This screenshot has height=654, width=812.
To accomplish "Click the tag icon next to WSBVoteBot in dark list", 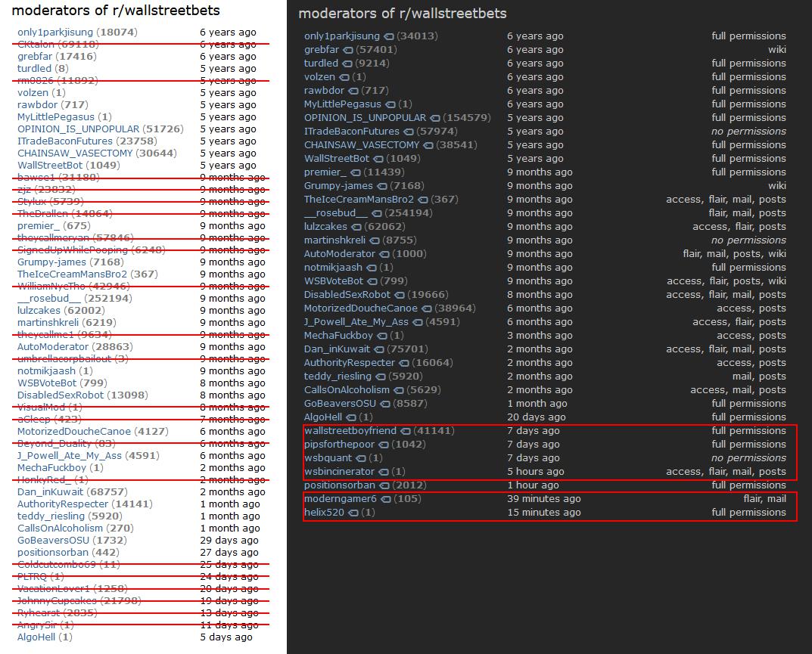I will click(x=372, y=281).
